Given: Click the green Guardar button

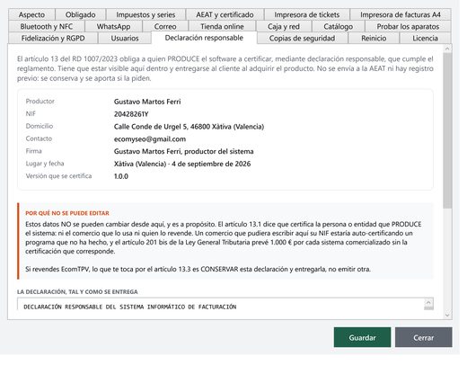Looking at the screenshot, I should tap(362, 337).
